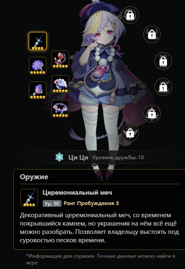Open the red hourglass sands artifact
Image resolution: width=185 pixels, height=269 pixels.
60,59
